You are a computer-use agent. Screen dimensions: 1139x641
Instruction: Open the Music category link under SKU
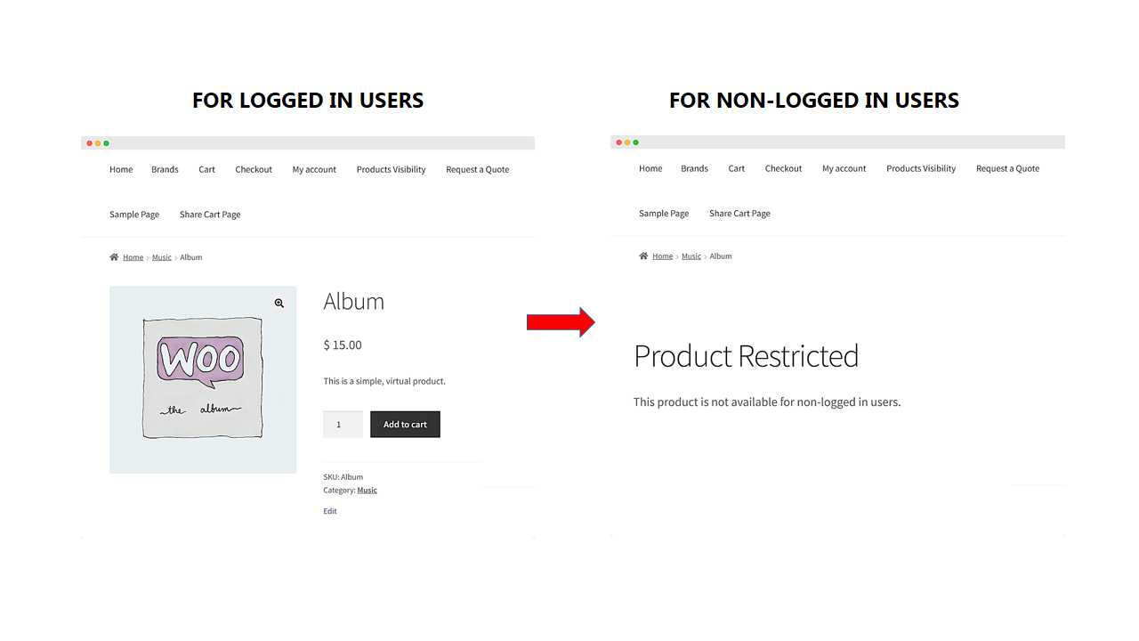(367, 490)
